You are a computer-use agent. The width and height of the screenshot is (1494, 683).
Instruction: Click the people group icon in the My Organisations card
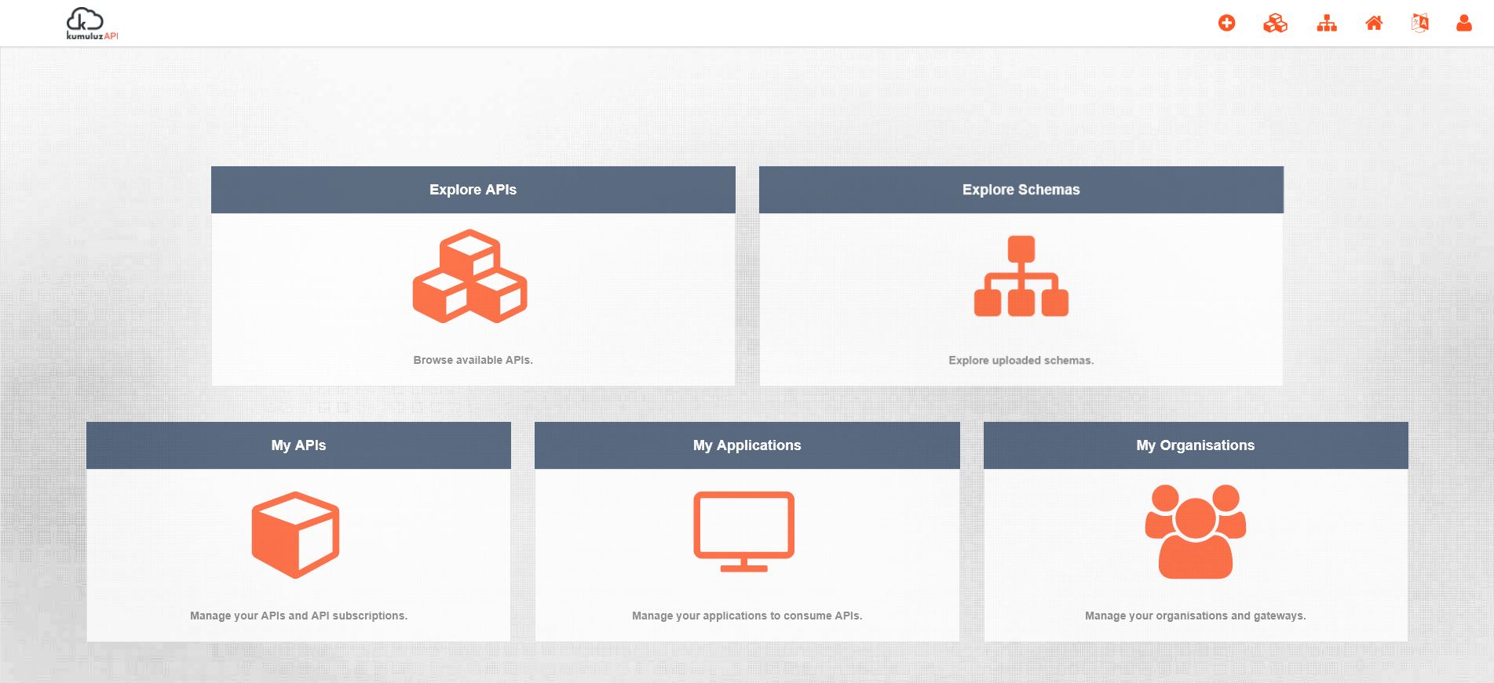[1195, 532]
